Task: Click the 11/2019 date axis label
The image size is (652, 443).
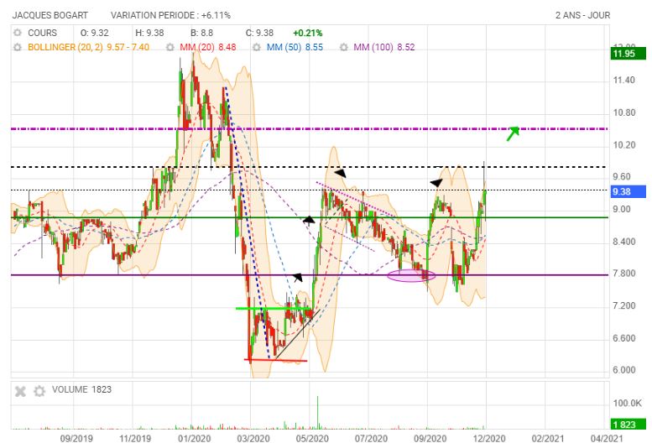Action: coord(135,438)
